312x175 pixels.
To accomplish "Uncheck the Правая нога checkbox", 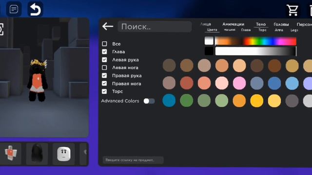I will click(104, 83).
